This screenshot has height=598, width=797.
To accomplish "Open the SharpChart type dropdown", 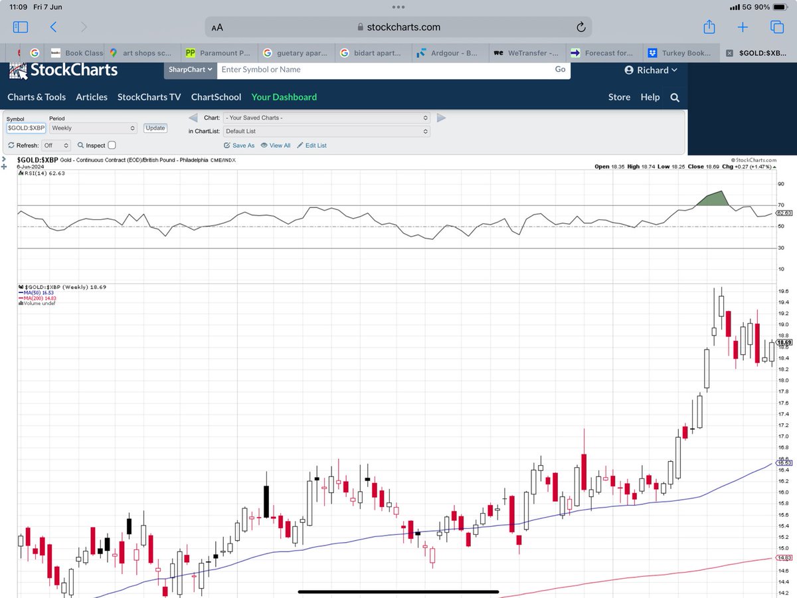I will point(190,69).
